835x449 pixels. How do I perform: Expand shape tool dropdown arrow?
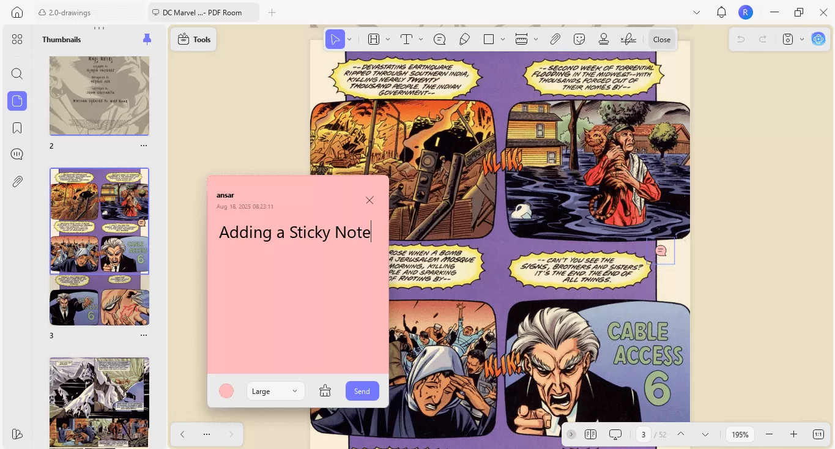click(x=503, y=39)
